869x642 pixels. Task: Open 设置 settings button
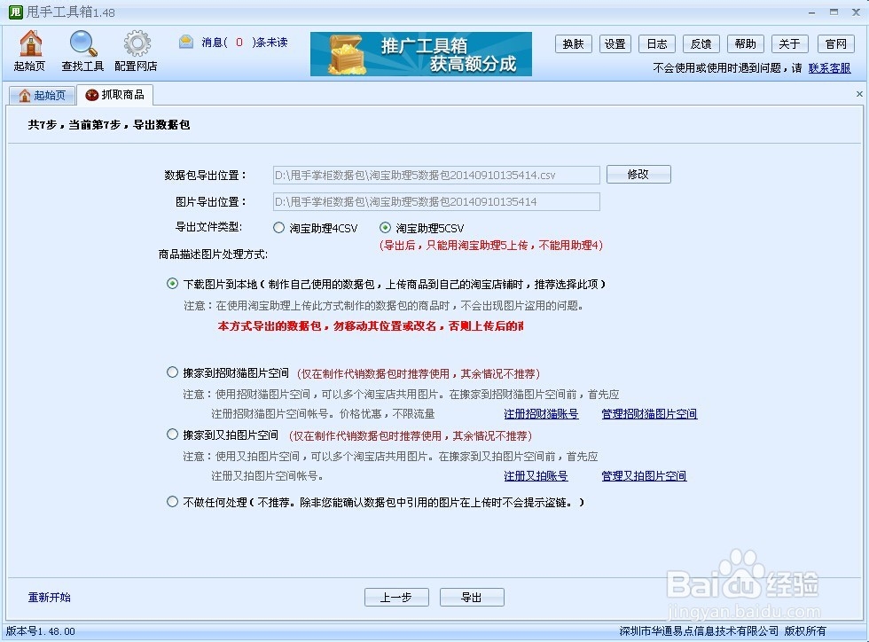coord(615,43)
